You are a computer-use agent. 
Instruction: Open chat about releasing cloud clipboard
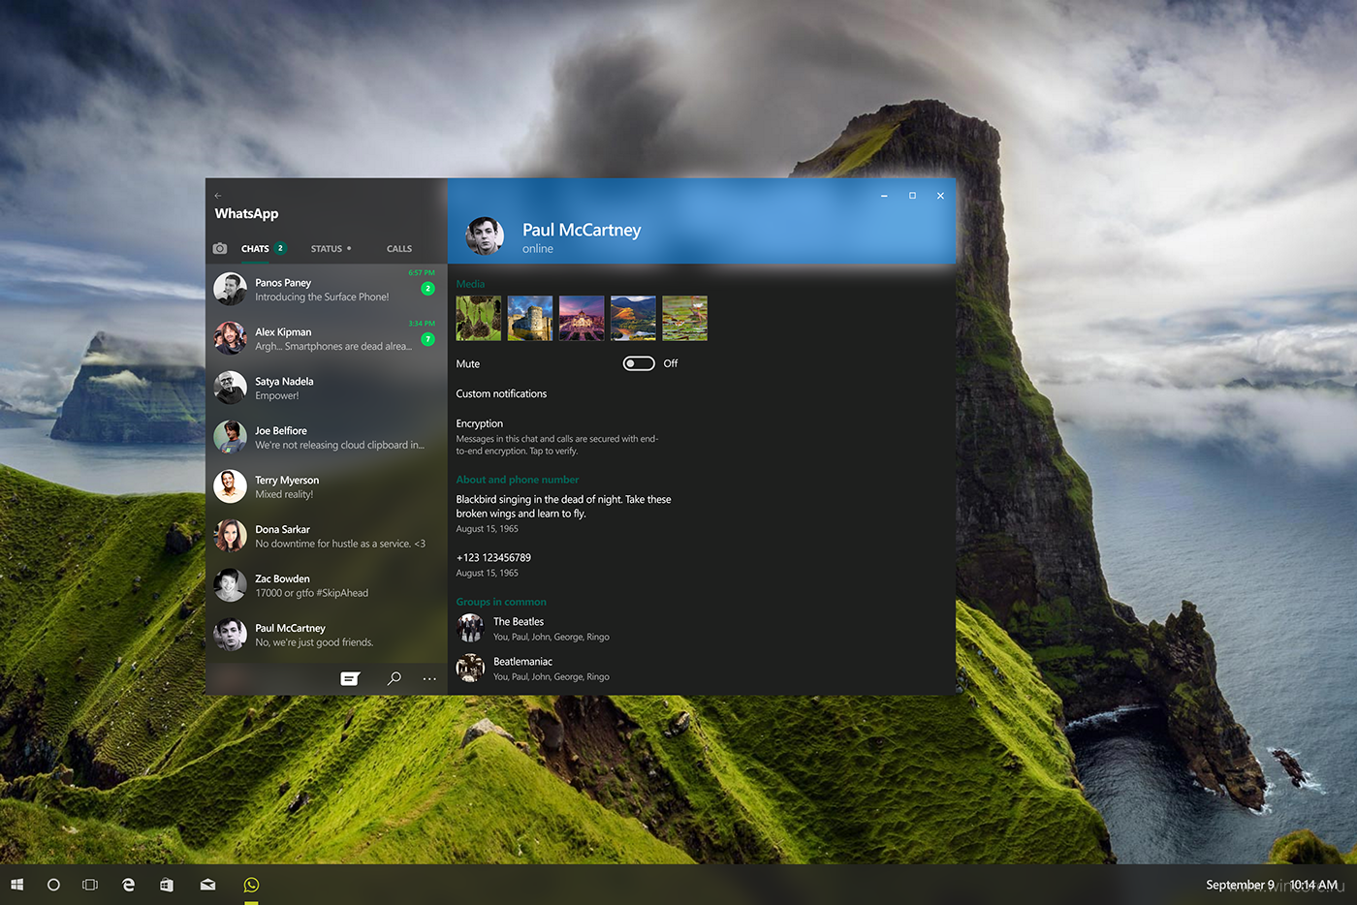(x=326, y=437)
